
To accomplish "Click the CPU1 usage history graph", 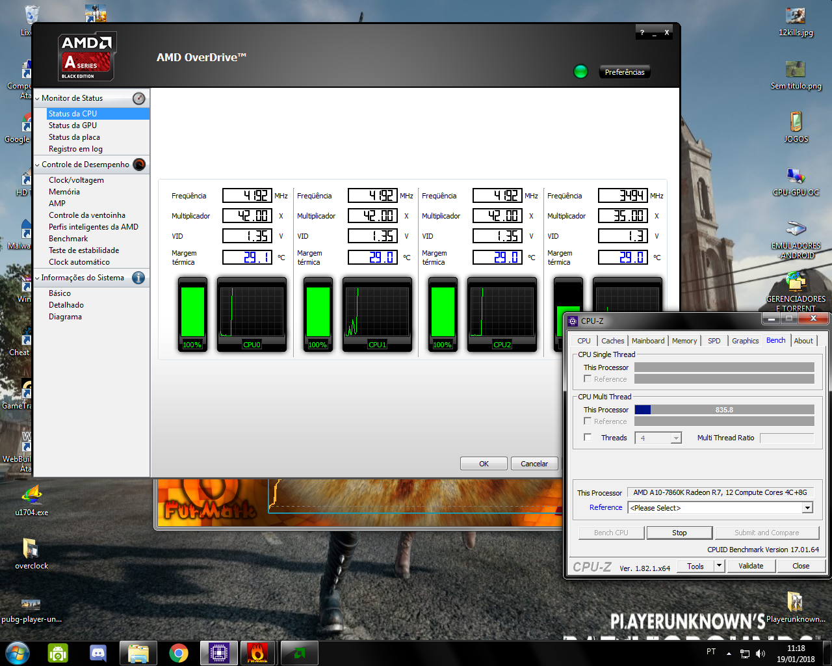I will (x=377, y=315).
